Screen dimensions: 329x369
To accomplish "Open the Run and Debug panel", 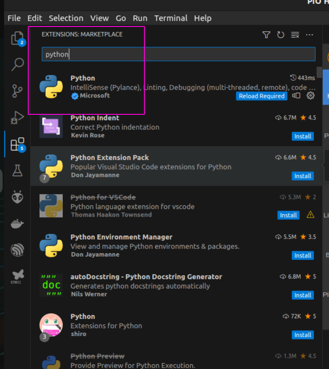I will pos(18,117).
